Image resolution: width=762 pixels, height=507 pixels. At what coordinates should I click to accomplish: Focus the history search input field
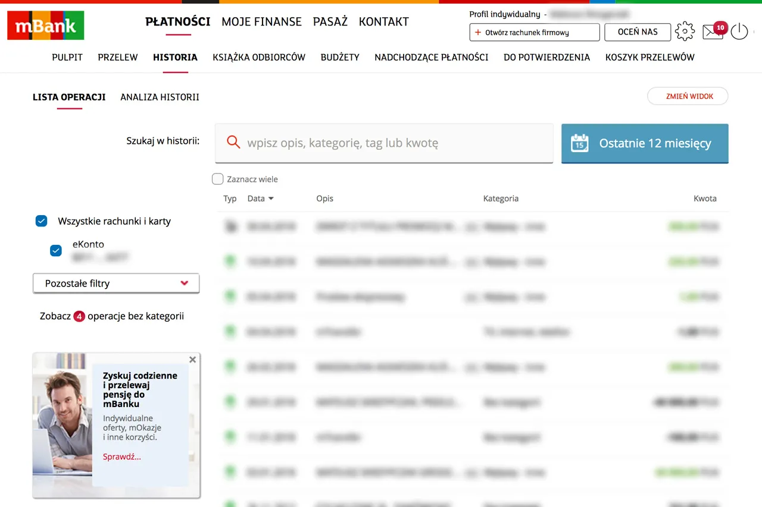tap(393, 143)
